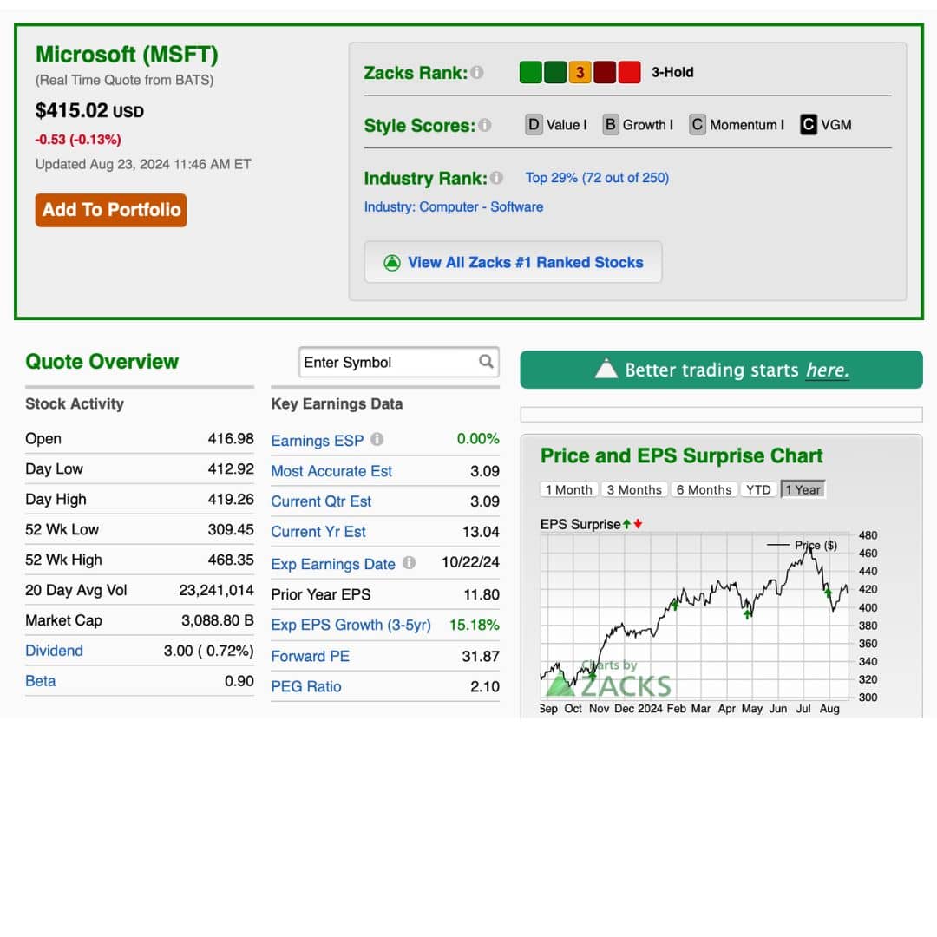
Task: Click the Growth style score B badge
Action: click(x=610, y=125)
